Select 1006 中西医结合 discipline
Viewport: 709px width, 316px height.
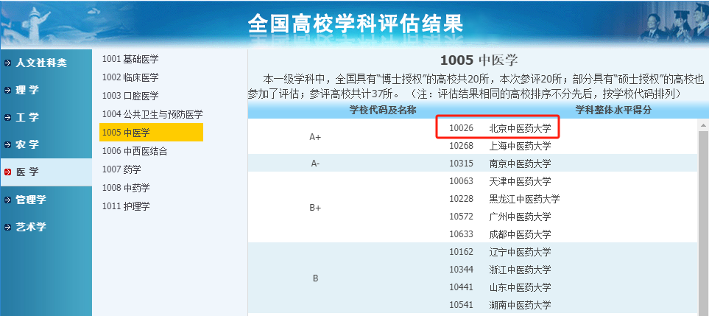(x=135, y=151)
